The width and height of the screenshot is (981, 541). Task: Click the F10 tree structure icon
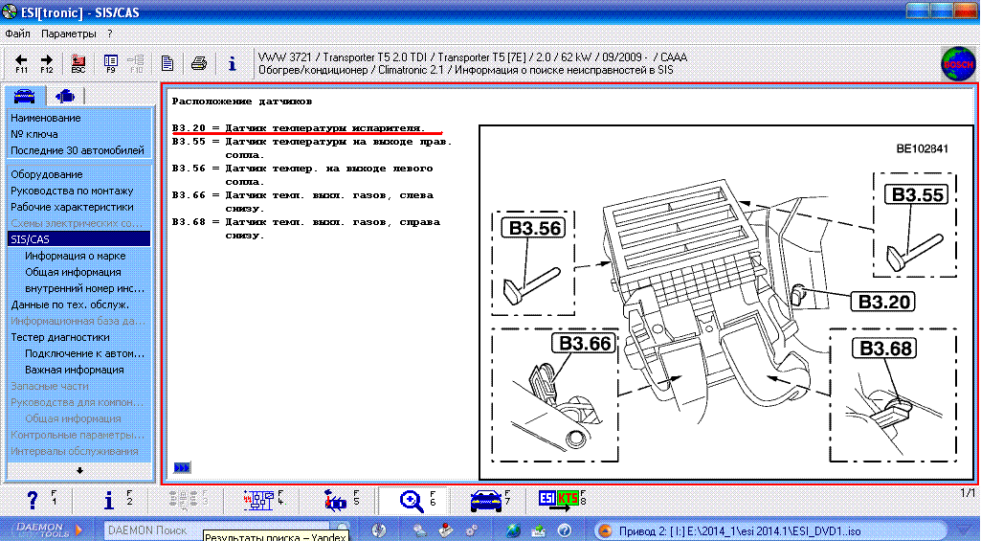click(x=136, y=63)
